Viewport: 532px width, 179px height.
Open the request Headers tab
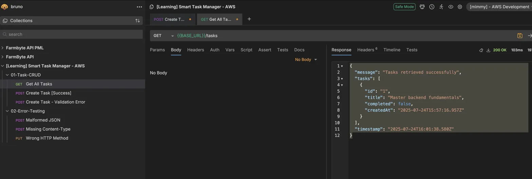point(195,50)
